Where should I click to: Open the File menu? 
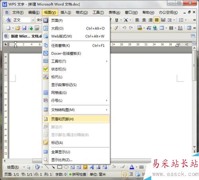click(18, 12)
